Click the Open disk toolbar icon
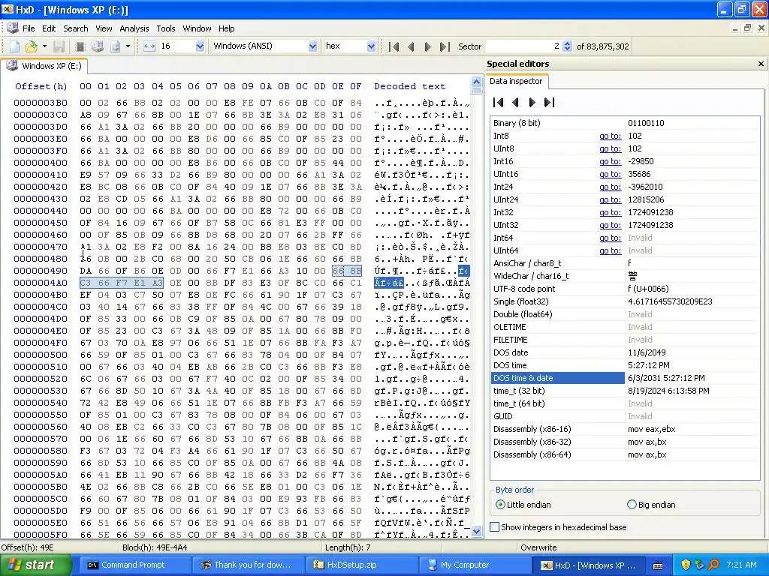This screenshot has width=769, height=576. tap(98, 46)
